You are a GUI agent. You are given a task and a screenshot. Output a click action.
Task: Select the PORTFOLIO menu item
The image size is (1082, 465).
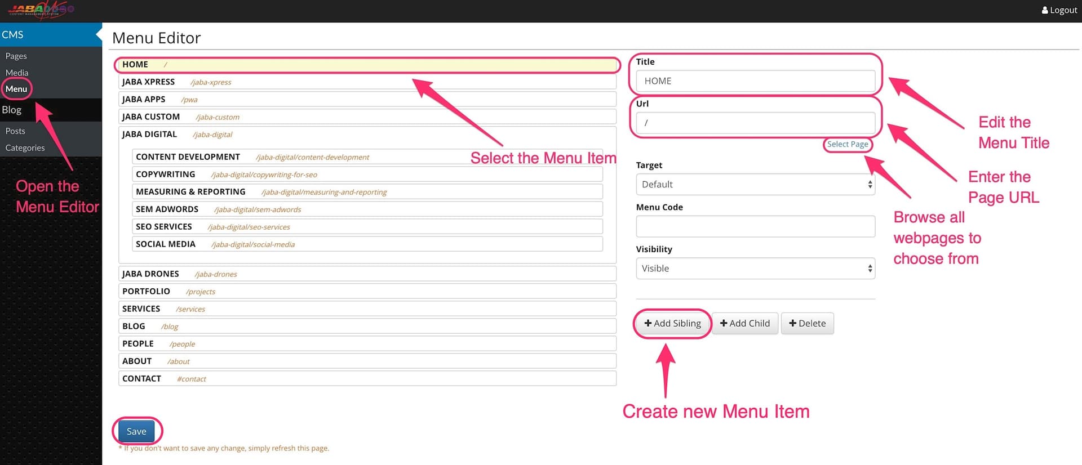point(367,292)
